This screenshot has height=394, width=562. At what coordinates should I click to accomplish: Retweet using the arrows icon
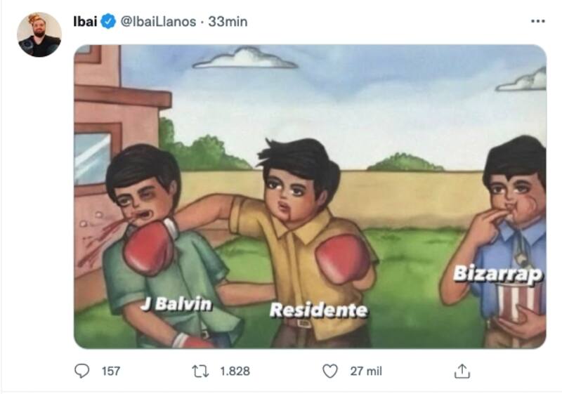click(x=200, y=371)
